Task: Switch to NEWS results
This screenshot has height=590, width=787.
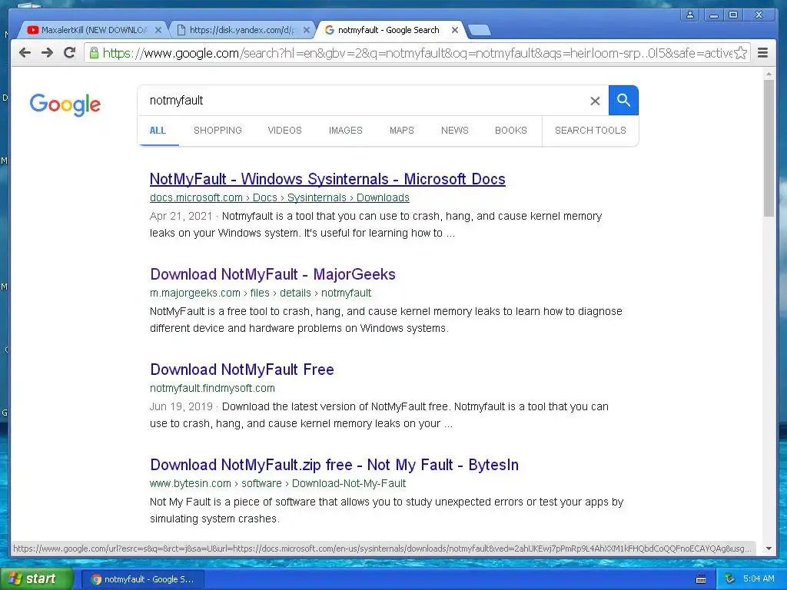Action: (x=455, y=131)
